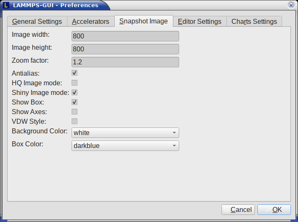The image size is (298, 222).
Task: Toggle the Show Box checkbox
Action: coord(74,102)
